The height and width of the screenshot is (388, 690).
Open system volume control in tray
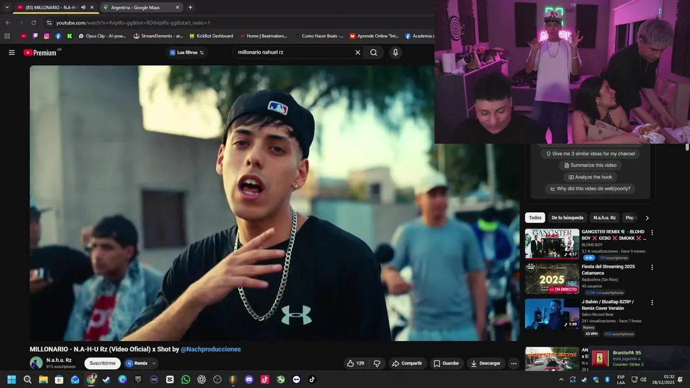(x=643, y=379)
